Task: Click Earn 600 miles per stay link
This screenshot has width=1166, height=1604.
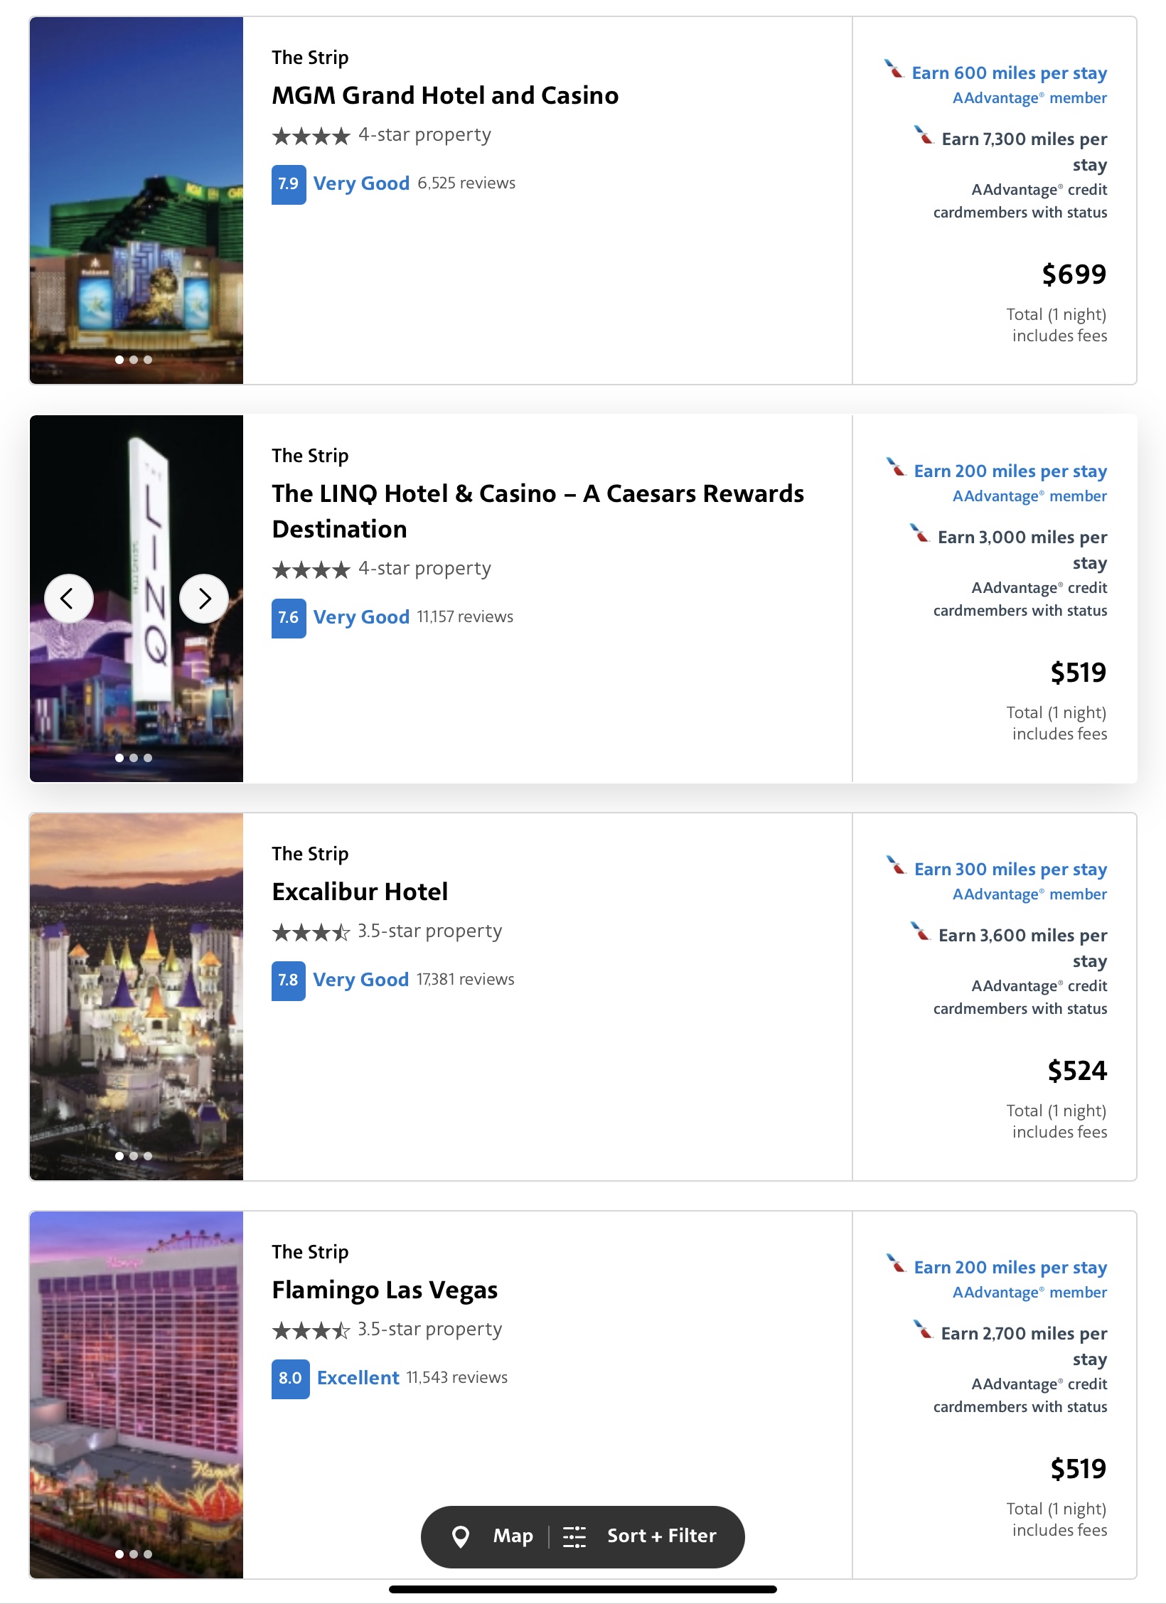Action: [1009, 73]
